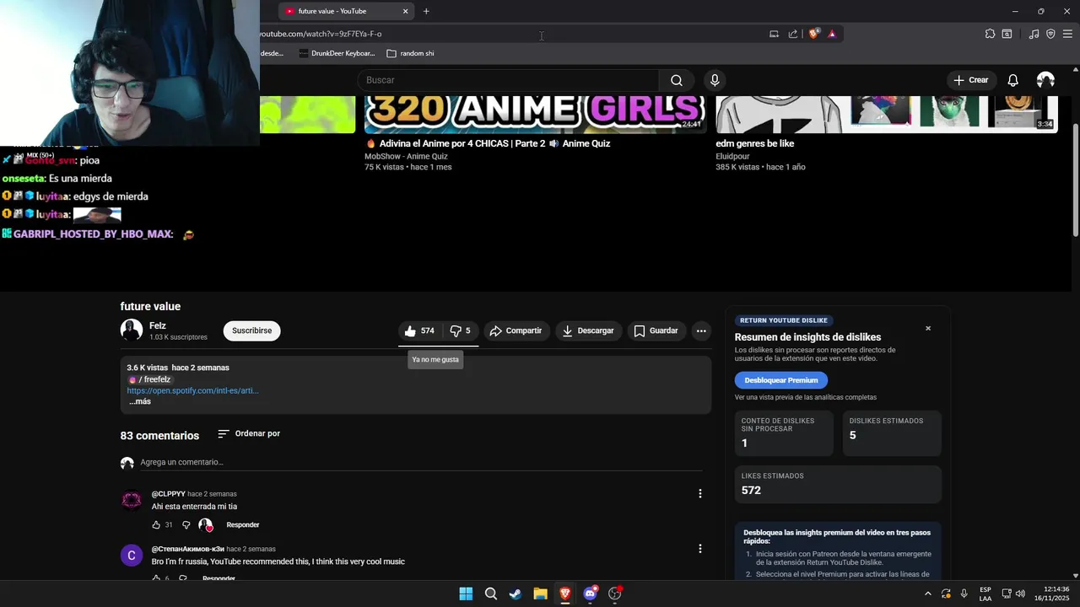Screen dimensions: 1080x607
Task: Open MobShow - Anime Quiz channel link
Action: click(406, 156)
